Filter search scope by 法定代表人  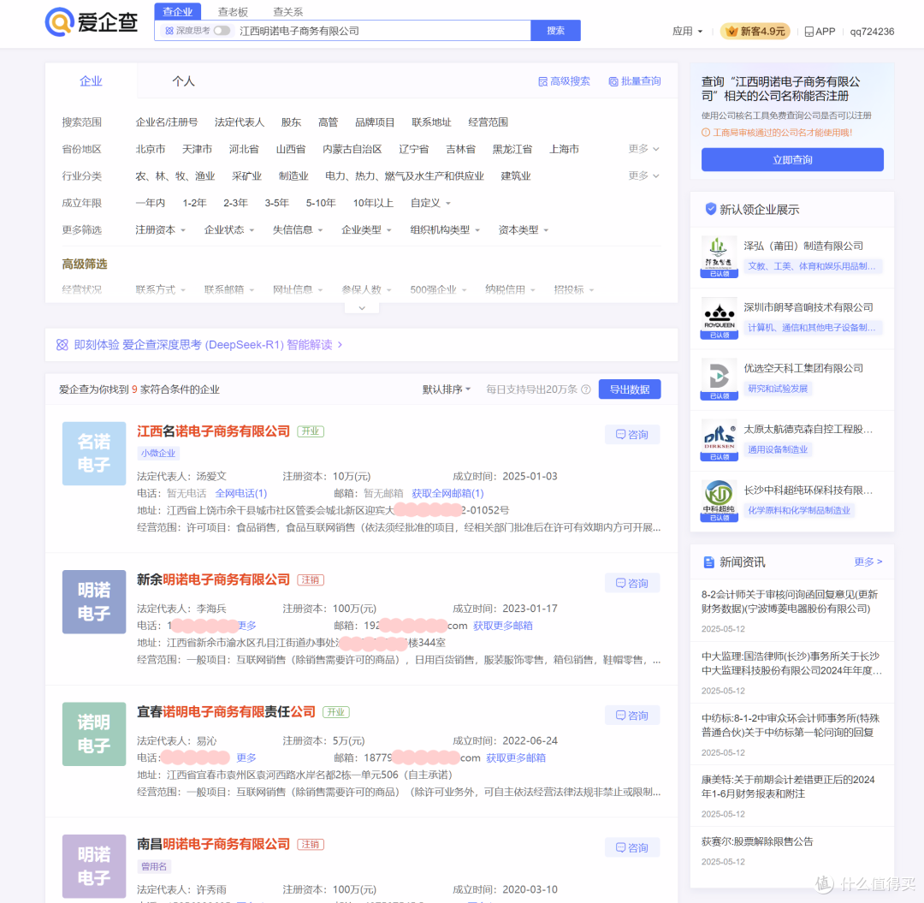[240, 122]
